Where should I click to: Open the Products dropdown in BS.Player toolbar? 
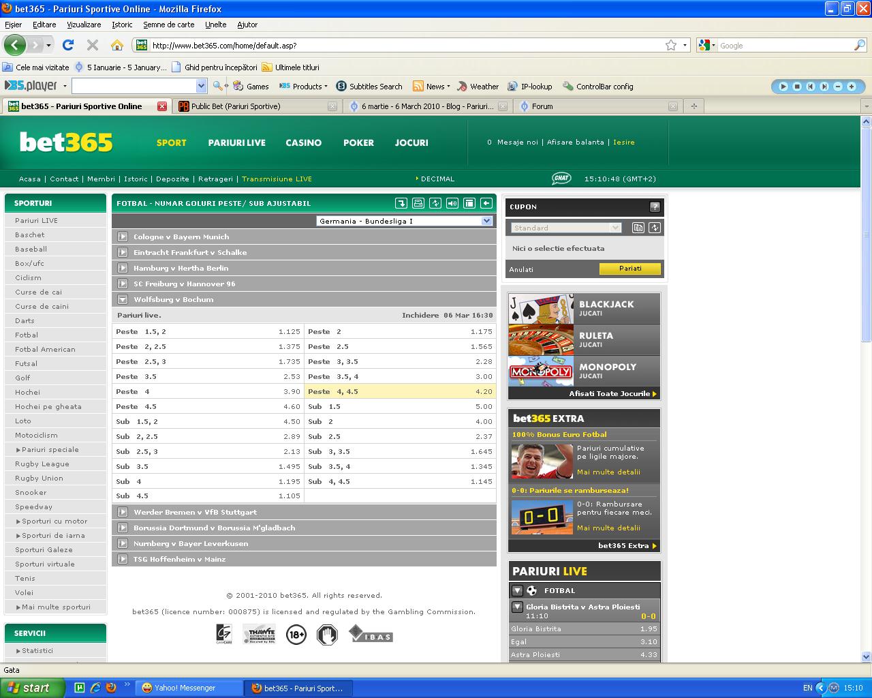tap(304, 87)
